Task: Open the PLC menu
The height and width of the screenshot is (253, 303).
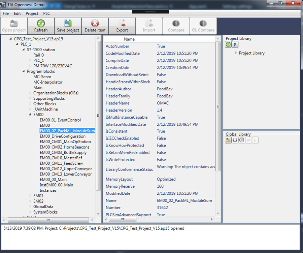Action: click(x=46, y=13)
